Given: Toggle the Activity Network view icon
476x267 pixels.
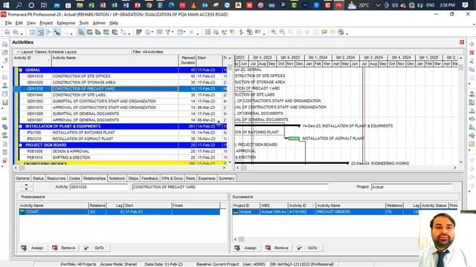Looking at the screenshot, I should click(48, 32).
